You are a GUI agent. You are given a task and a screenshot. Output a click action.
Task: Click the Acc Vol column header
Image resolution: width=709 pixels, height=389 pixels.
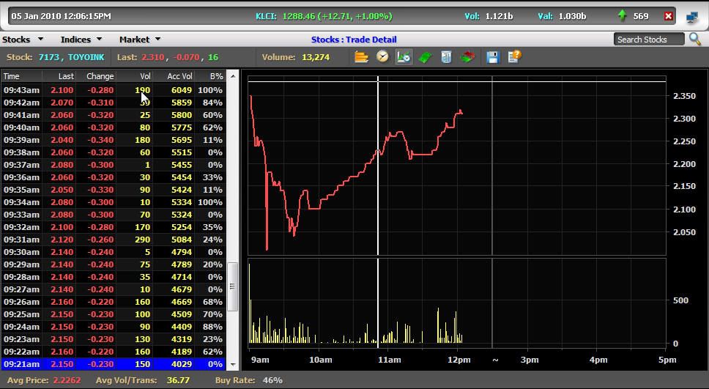[x=179, y=76]
